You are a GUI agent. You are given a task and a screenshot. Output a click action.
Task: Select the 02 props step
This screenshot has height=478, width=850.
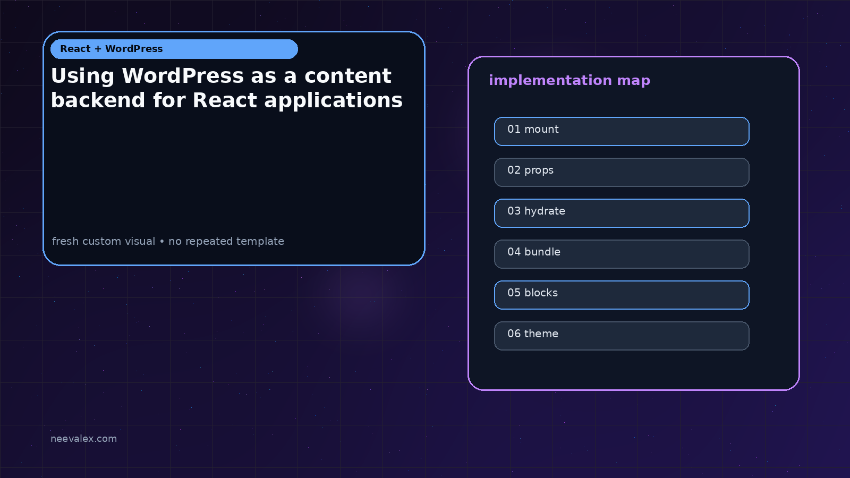pyautogui.click(x=622, y=172)
